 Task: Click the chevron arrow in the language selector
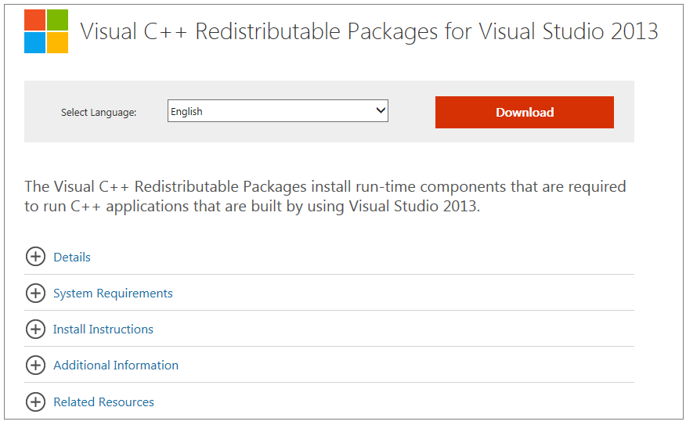381,110
